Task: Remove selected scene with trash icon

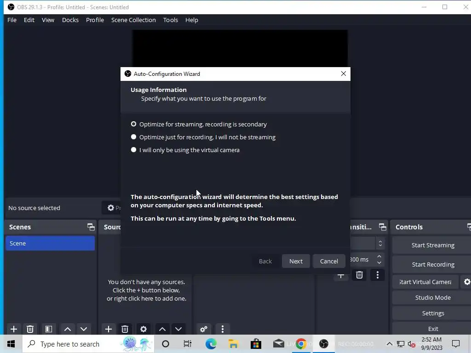Action: [30, 329]
